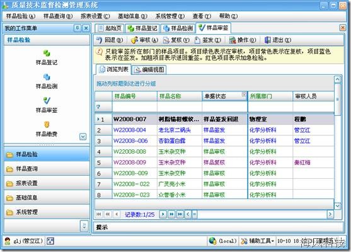Go to previous page of records
Image resolution: width=351 pixels, height=252 pixels.
tap(108, 214)
